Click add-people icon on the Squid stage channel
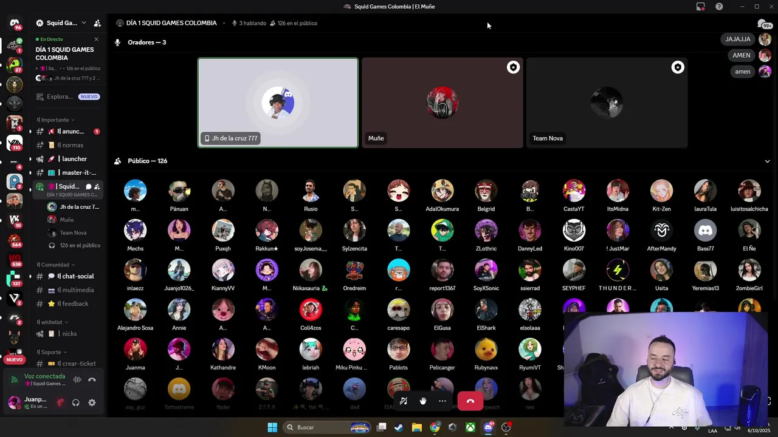The width and height of the screenshot is (778, 437). [x=97, y=186]
